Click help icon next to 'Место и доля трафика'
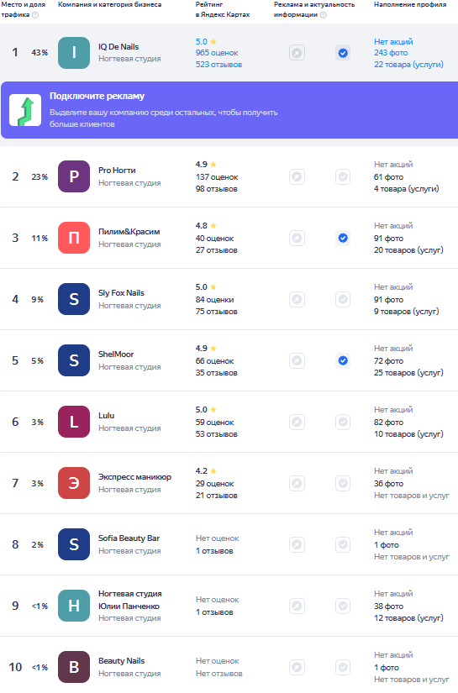Viewport: 458px width, 693px height. coord(35,15)
